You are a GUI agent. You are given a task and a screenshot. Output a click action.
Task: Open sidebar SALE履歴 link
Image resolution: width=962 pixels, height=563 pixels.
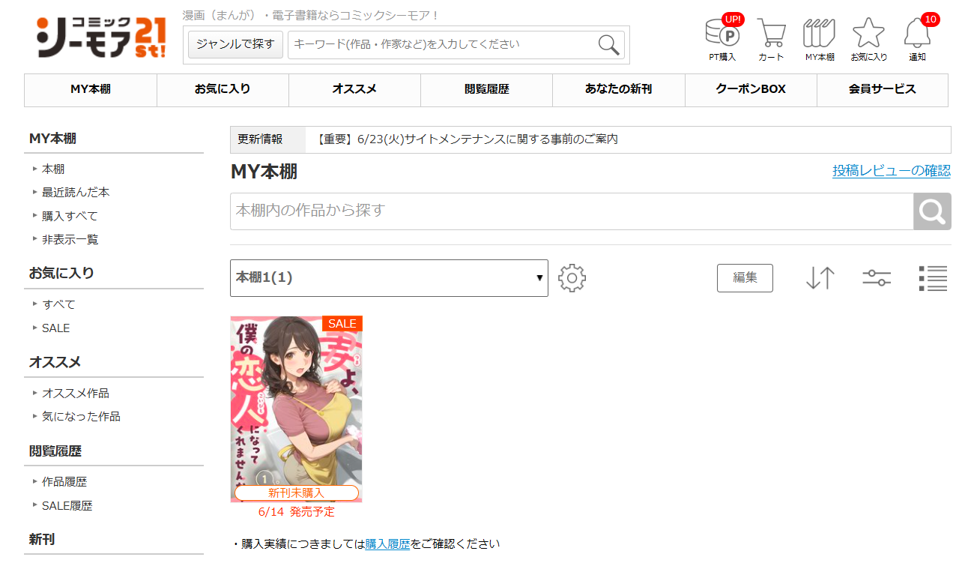pos(67,506)
